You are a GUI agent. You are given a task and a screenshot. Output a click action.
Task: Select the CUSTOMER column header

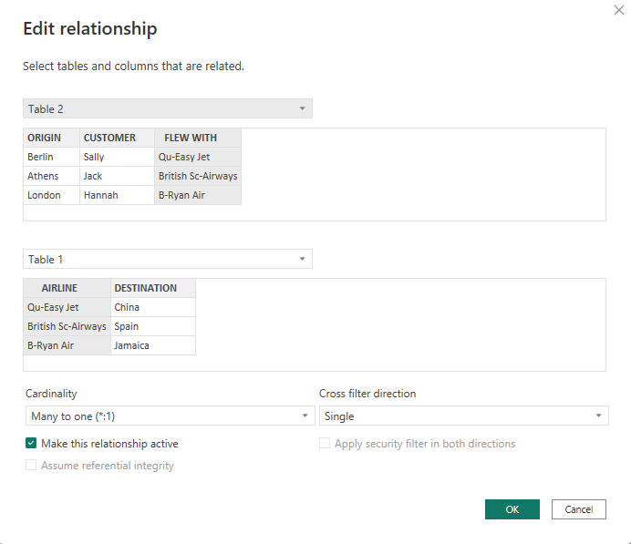(109, 138)
